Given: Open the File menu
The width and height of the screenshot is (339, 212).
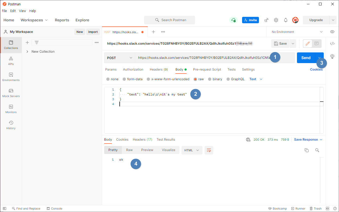Looking at the screenshot, I should pyautogui.click(x=4, y=11).
